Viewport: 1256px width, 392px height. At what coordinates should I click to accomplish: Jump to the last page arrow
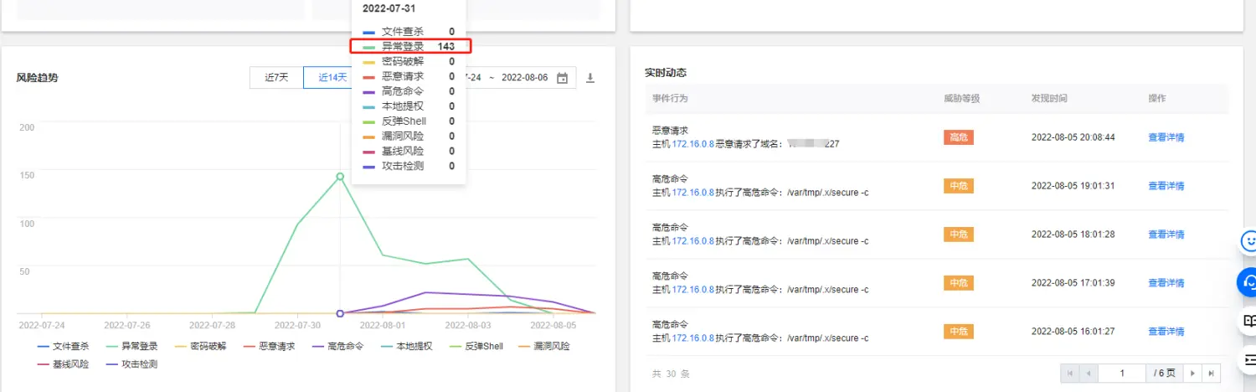point(1212,373)
